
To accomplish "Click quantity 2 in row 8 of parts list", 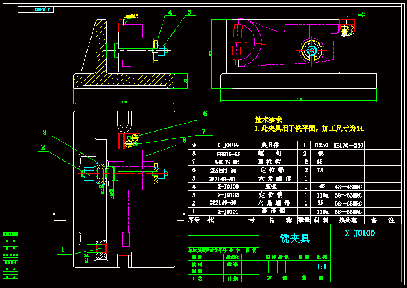I will click(304, 154).
